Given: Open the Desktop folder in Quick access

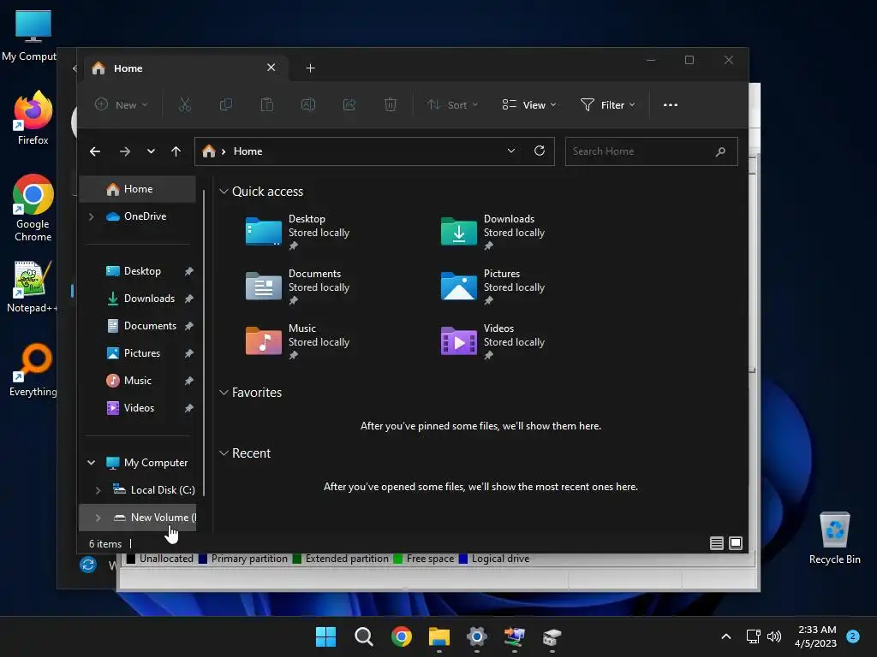Looking at the screenshot, I should (x=297, y=232).
